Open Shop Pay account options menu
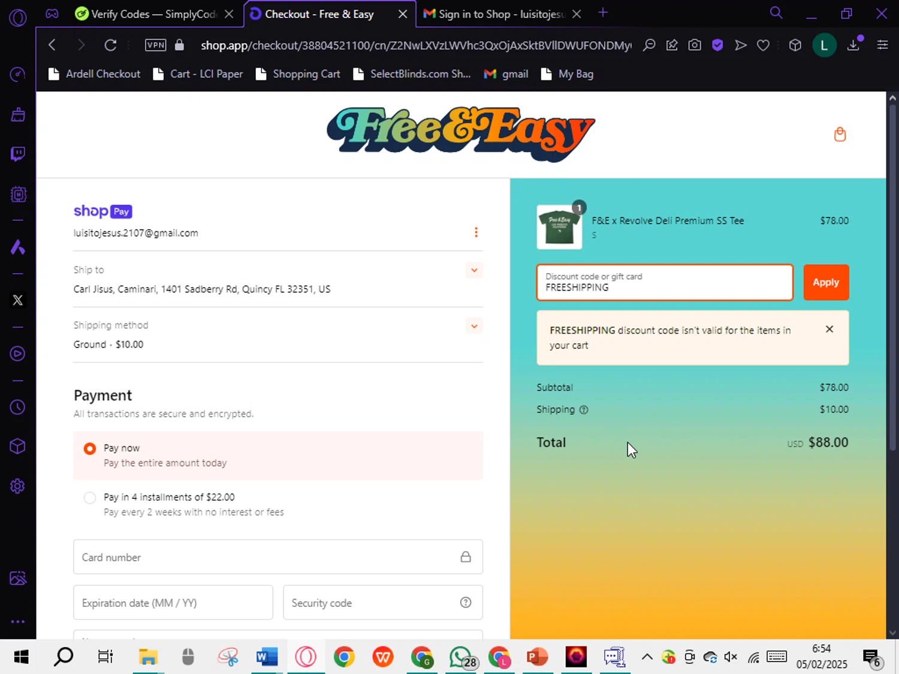 coord(476,232)
